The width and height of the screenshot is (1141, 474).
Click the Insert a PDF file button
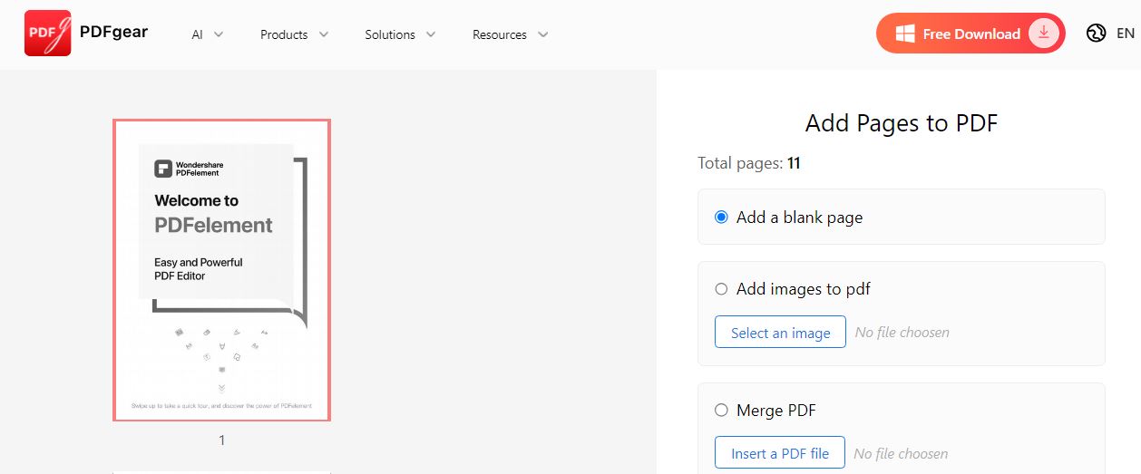780,453
